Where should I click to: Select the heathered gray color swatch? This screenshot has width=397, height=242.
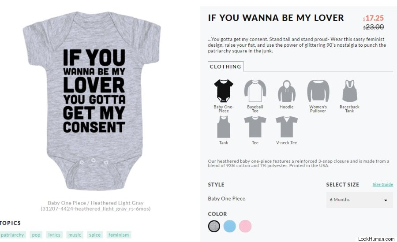click(x=214, y=226)
